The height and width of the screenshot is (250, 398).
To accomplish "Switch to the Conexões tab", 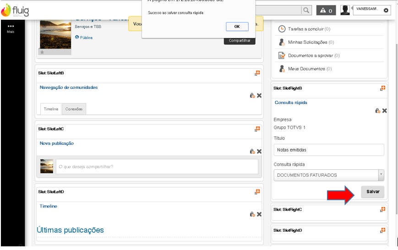I will (74, 109).
